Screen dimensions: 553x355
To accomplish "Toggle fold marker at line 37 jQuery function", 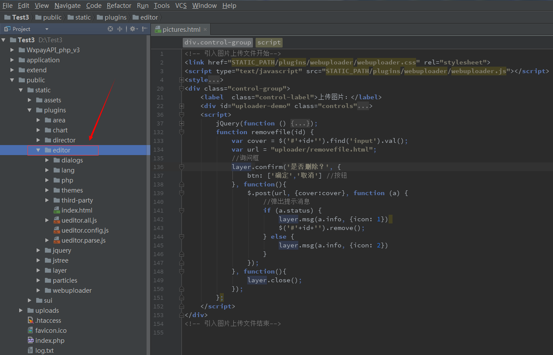I will tap(181, 123).
